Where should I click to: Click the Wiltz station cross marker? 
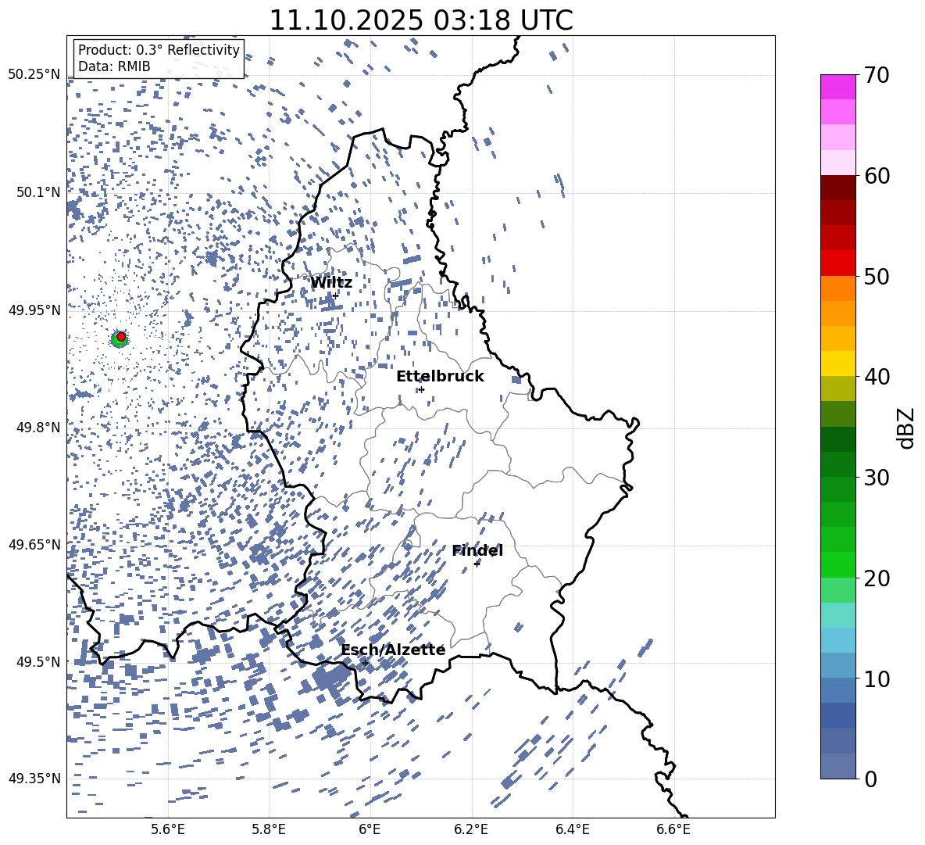pos(336,295)
